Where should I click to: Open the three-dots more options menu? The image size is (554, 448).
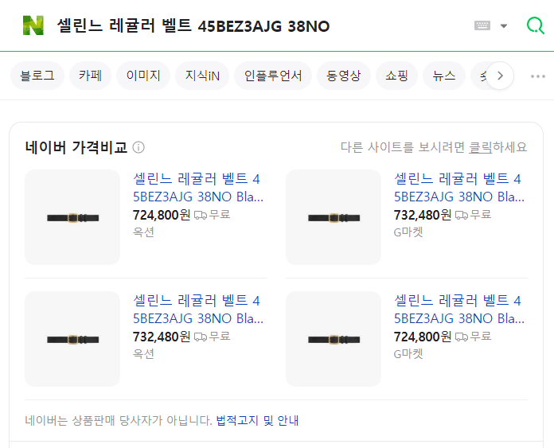[x=538, y=76]
